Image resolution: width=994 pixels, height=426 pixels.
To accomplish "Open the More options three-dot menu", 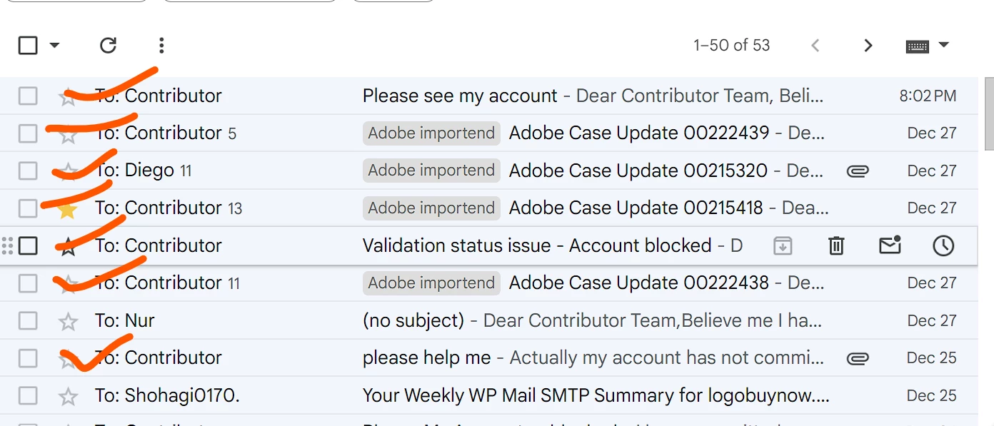I will pyautogui.click(x=161, y=46).
